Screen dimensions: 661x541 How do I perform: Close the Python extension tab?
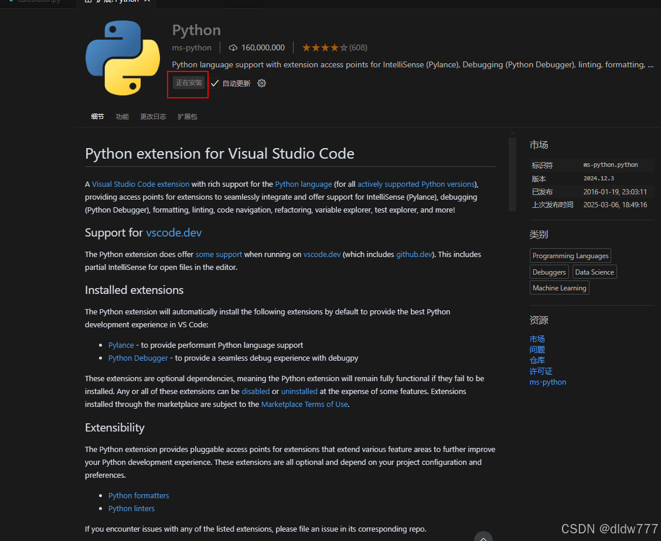point(147,1)
